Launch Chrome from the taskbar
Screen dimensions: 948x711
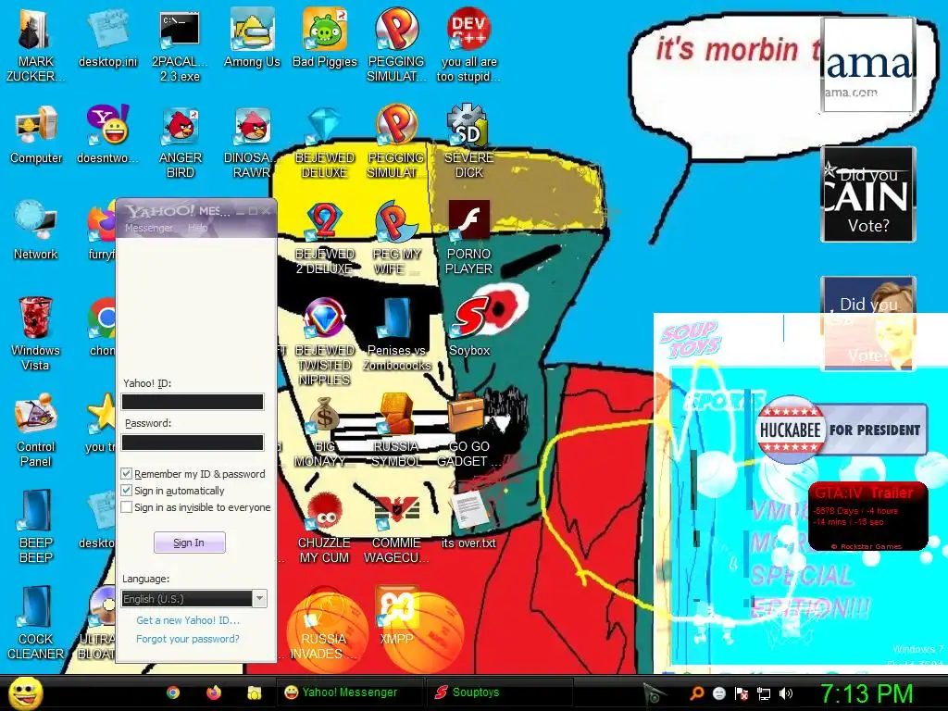point(173,692)
